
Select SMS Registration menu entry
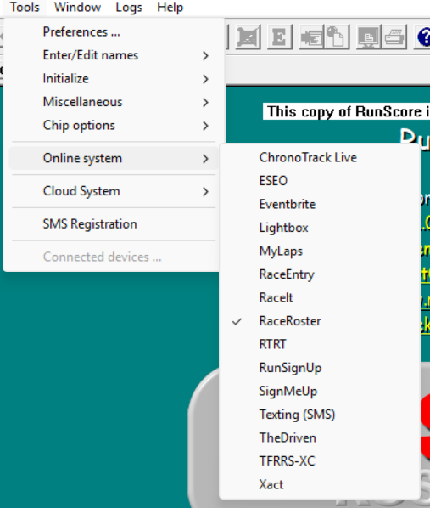[114, 224]
